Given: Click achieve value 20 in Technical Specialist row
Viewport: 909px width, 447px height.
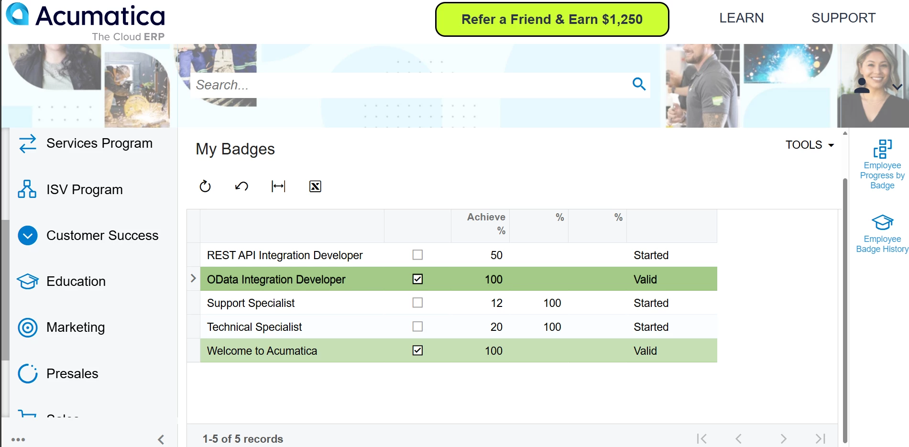Looking at the screenshot, I should pyautogui.click(x=496, y=327).
